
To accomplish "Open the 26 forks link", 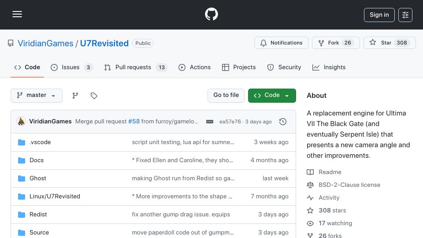I will (324, 235).
